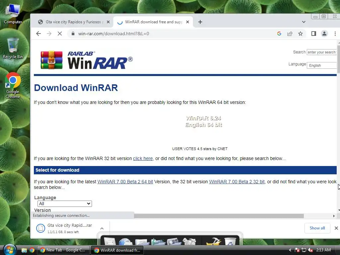Expand the Language 'All' dropdown
The width and height of the screenshot is (340, 255).
click(65, 204)
